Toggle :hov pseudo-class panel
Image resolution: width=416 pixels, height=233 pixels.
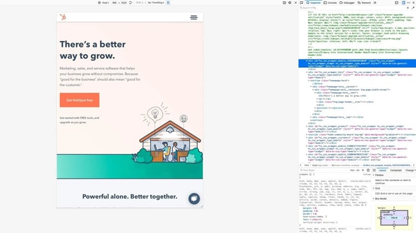pyautogui.click(x=352, y=170)
